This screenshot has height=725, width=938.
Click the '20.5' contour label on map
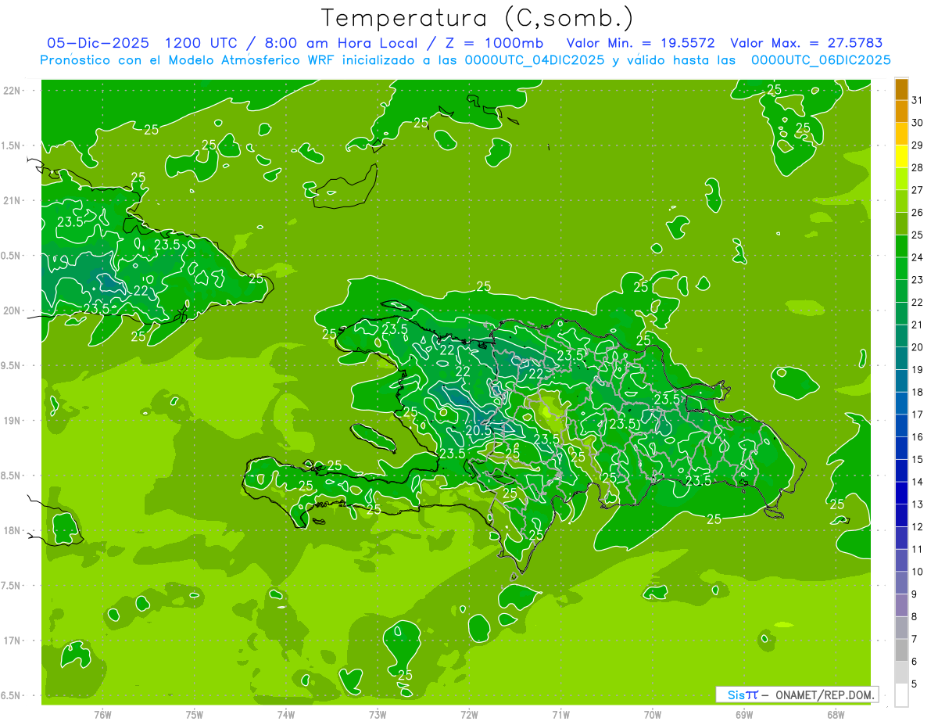478,429
